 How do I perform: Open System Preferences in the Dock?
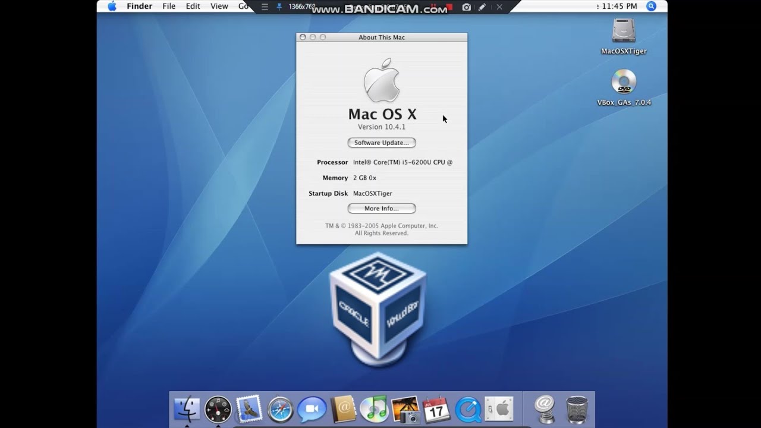(499, 409)
